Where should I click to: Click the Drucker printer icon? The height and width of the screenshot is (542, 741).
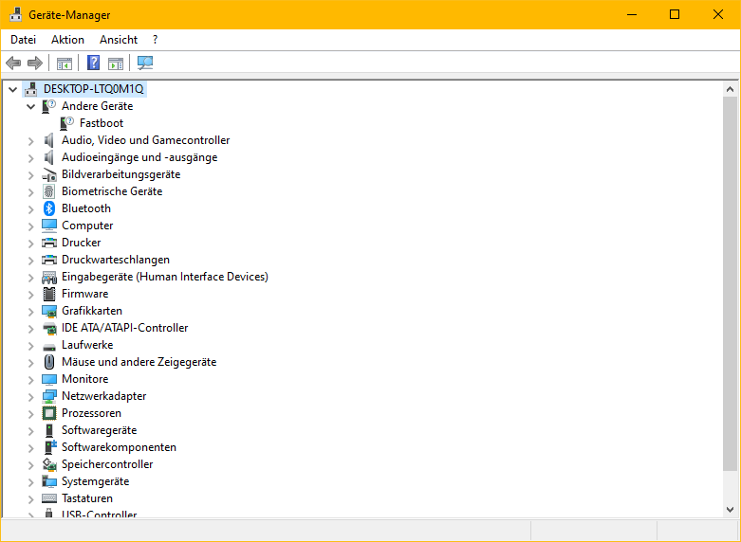pos(49,243)
